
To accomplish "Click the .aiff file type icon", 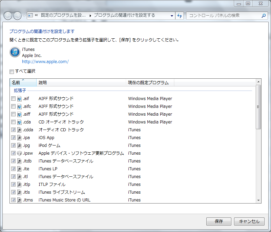I will pyautogui.click(x=19, y=114).
